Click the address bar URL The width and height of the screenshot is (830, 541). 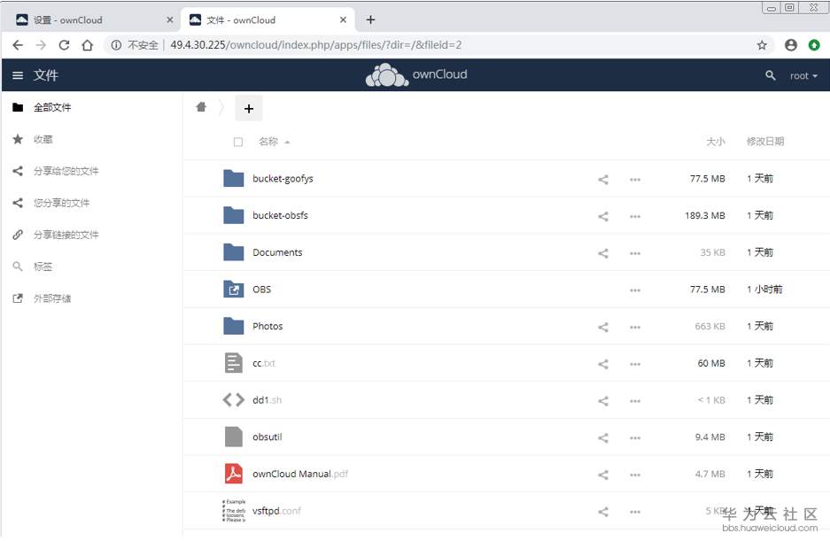[x=316, y=45]
